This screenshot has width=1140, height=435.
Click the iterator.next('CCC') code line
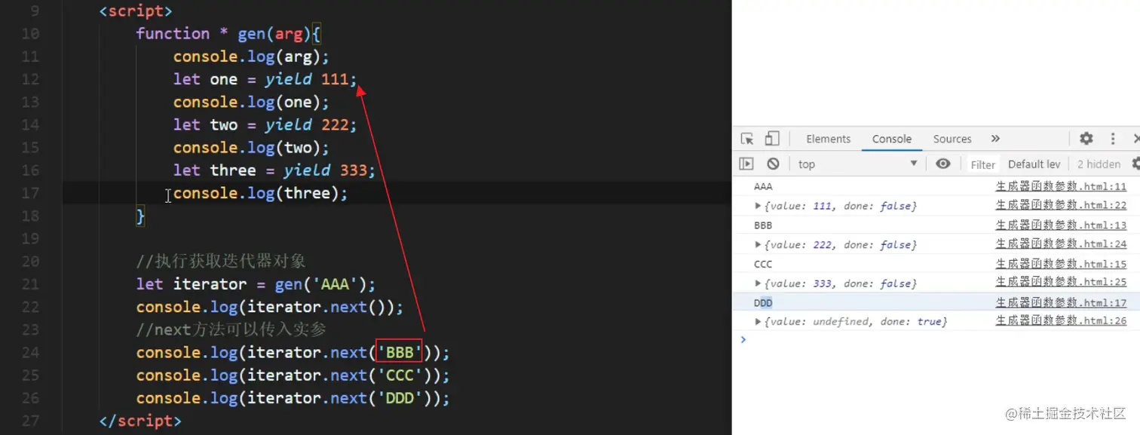[x=293, y=375]
